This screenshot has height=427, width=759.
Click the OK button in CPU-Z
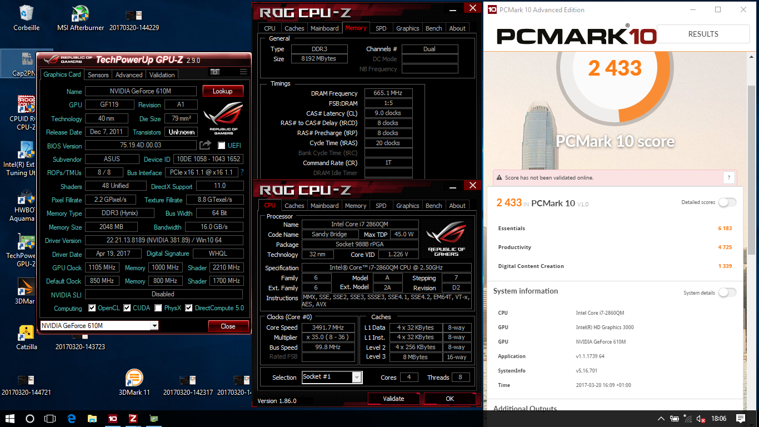tap(450, 398)
